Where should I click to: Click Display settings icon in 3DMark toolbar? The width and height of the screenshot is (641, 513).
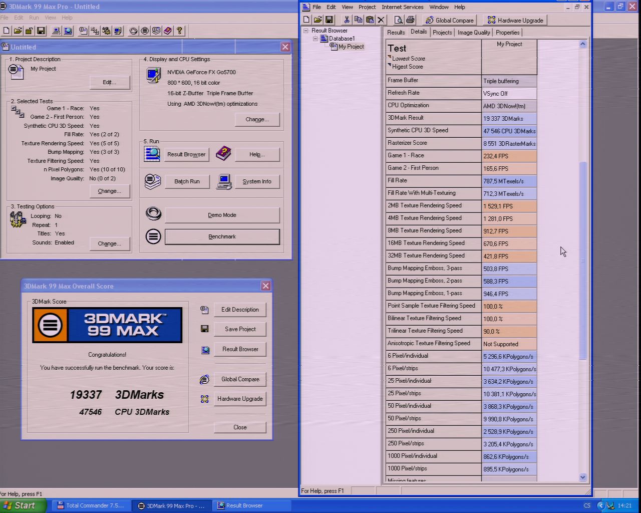pyautogui.click(x=118, y=31)
